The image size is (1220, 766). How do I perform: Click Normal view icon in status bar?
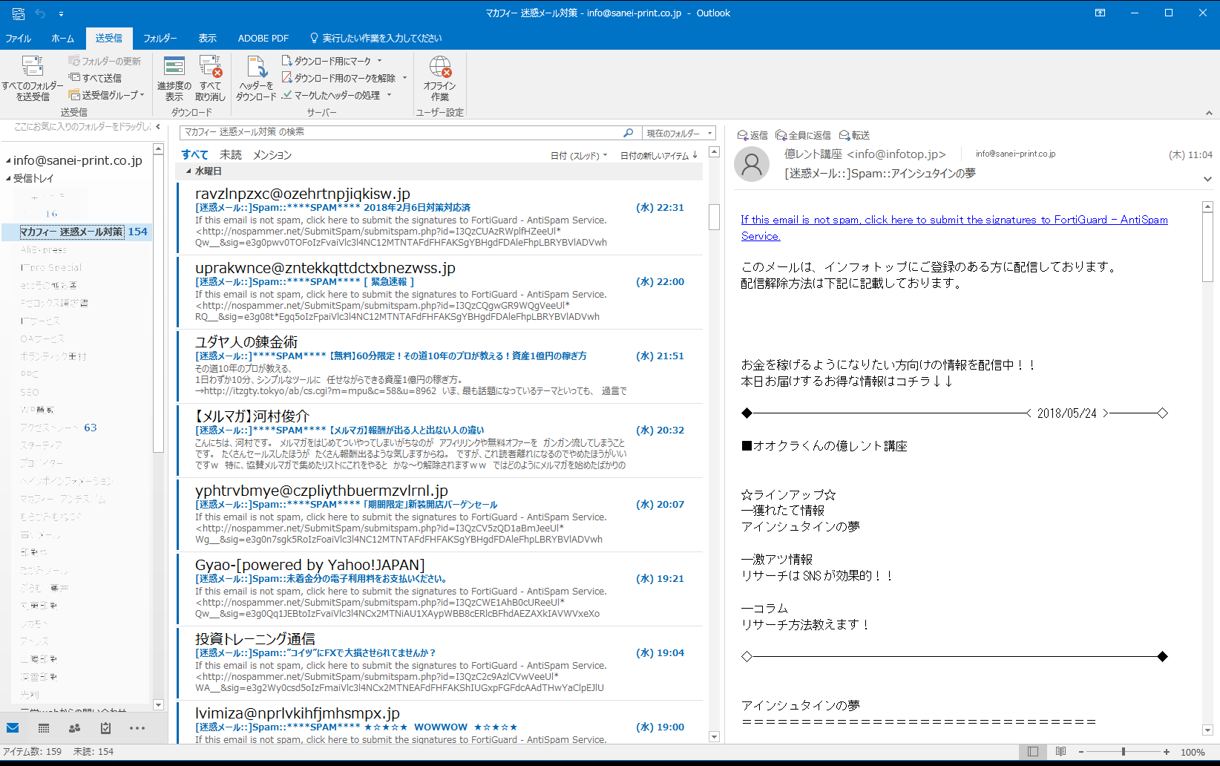[x=1033, y=752]
